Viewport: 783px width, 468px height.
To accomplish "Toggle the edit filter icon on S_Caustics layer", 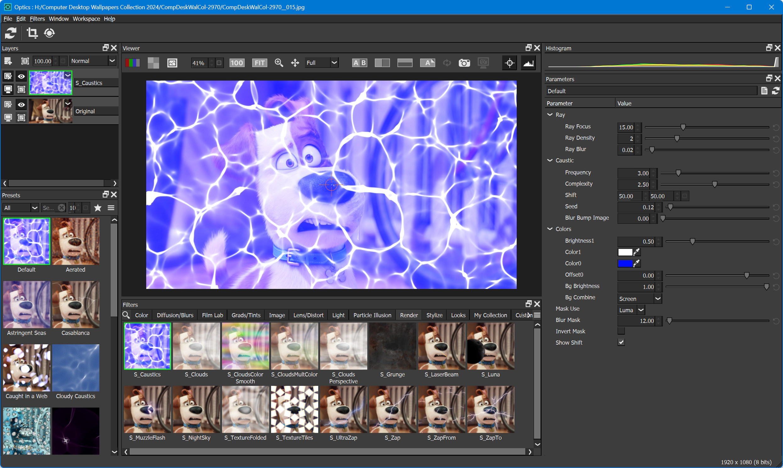I will pyautogui.click(x=8, y=76).
